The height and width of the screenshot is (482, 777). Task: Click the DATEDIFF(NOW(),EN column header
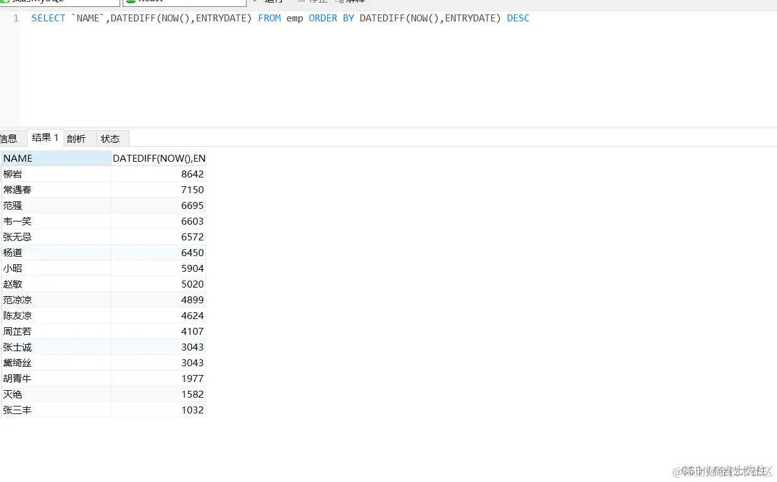pyautogui.click(x=159, y=159)
